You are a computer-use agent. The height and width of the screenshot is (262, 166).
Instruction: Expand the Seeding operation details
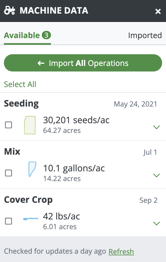157,127
